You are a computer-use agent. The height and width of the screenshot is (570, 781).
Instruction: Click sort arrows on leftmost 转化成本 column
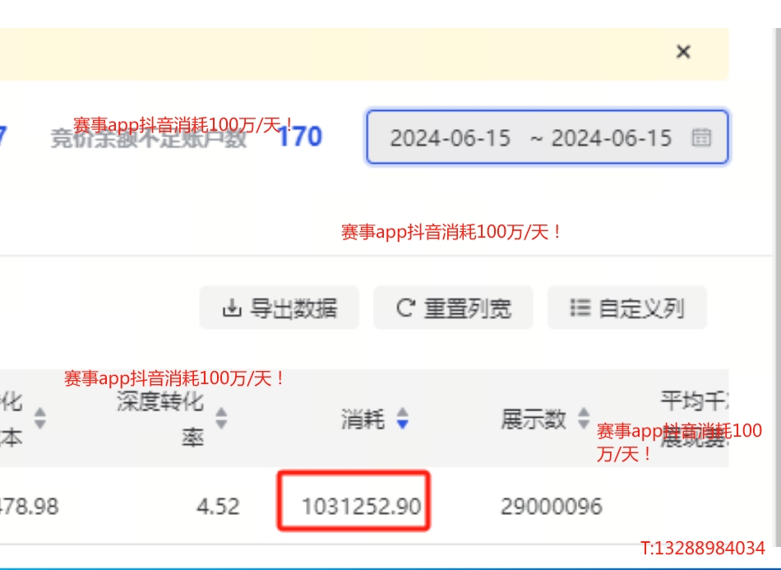pos(39,419)
